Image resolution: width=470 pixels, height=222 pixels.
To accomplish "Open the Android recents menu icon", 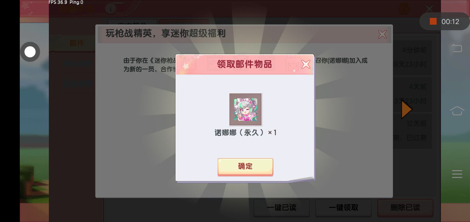I will [x=457, y=174].
